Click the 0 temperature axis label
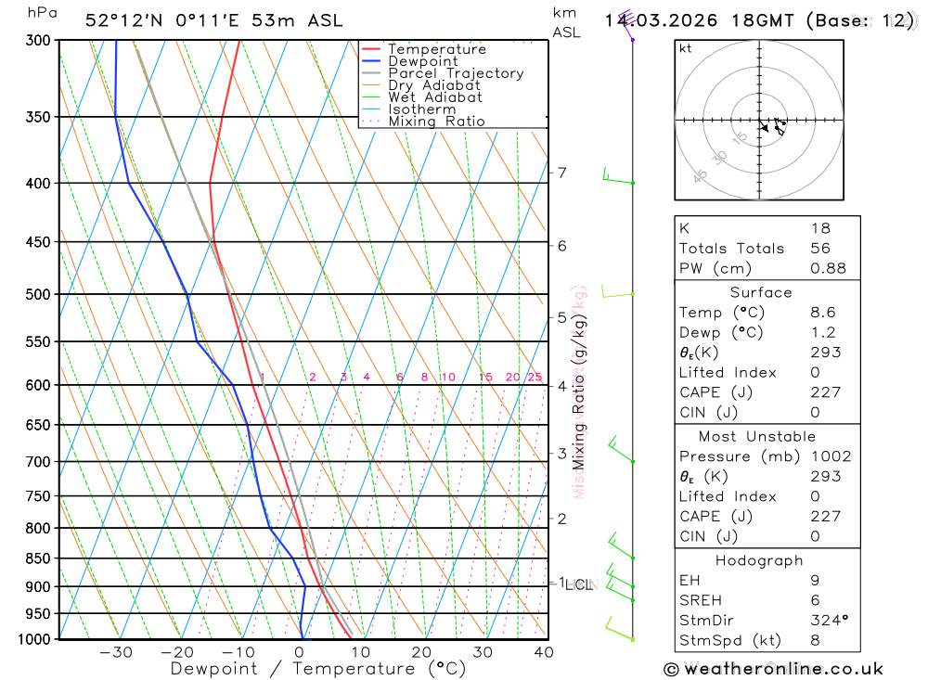This screenshot has width=928, height=680. pyautogui.click(x=299, y=652)
